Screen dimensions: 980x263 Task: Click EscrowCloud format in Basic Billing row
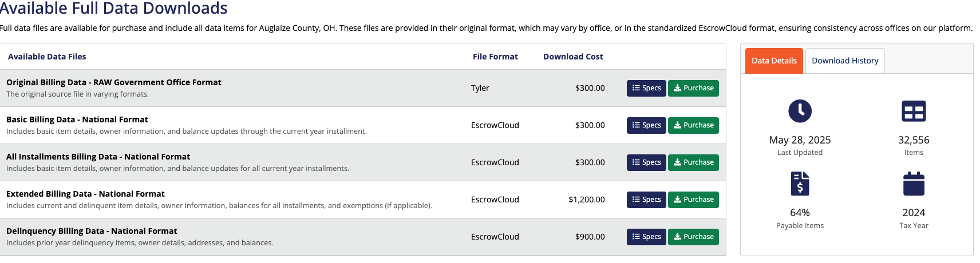pos(495,125)
